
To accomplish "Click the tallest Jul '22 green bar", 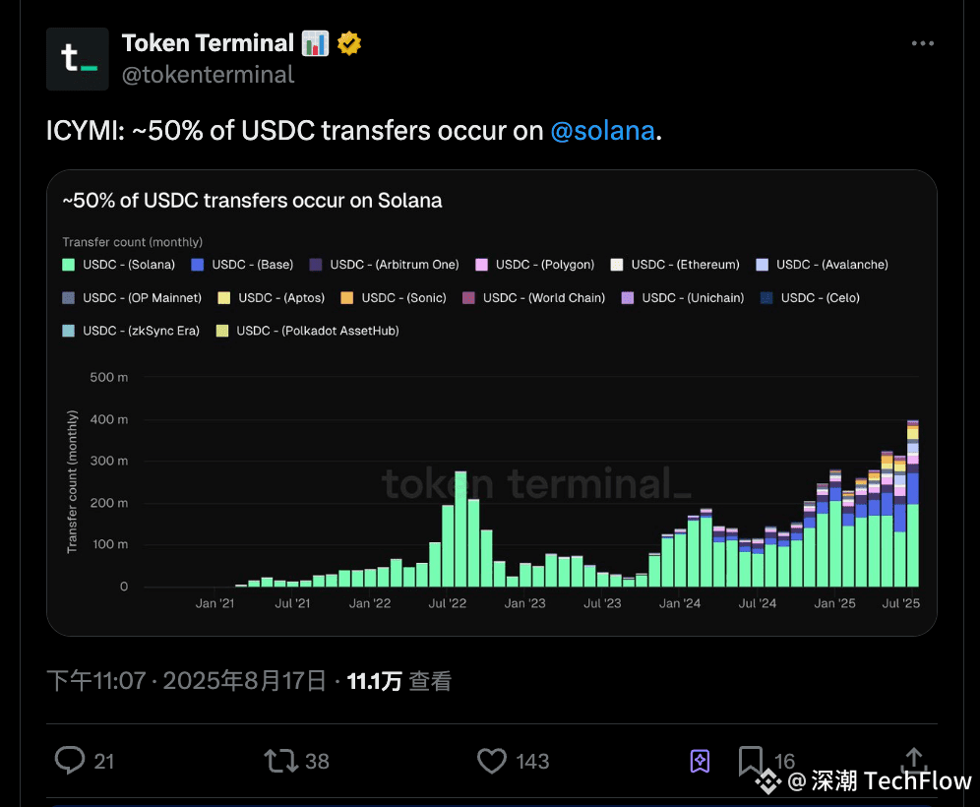I will coord(460,528).
